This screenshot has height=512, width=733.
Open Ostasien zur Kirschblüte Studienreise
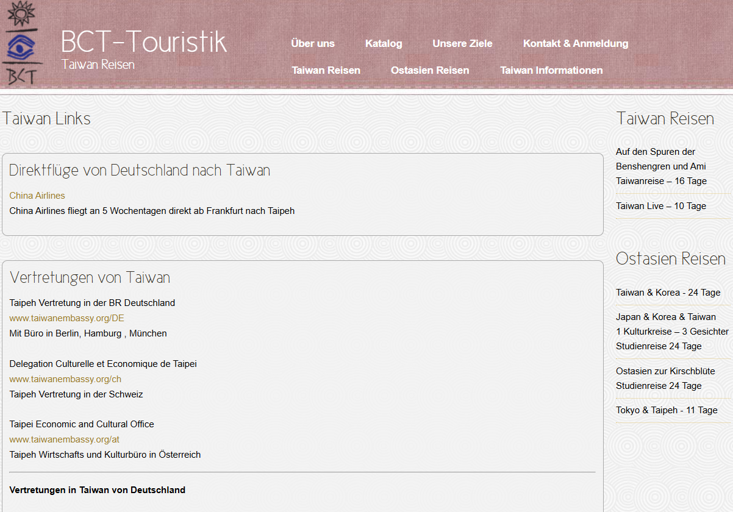[x=665, y=378]
